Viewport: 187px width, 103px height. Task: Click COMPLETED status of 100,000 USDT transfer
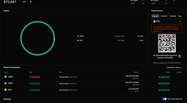(x=164, y=84)
